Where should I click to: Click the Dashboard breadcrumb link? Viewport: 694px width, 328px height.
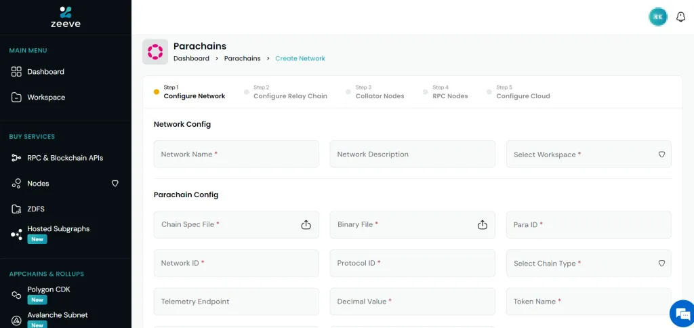click(x=191, y=59)
